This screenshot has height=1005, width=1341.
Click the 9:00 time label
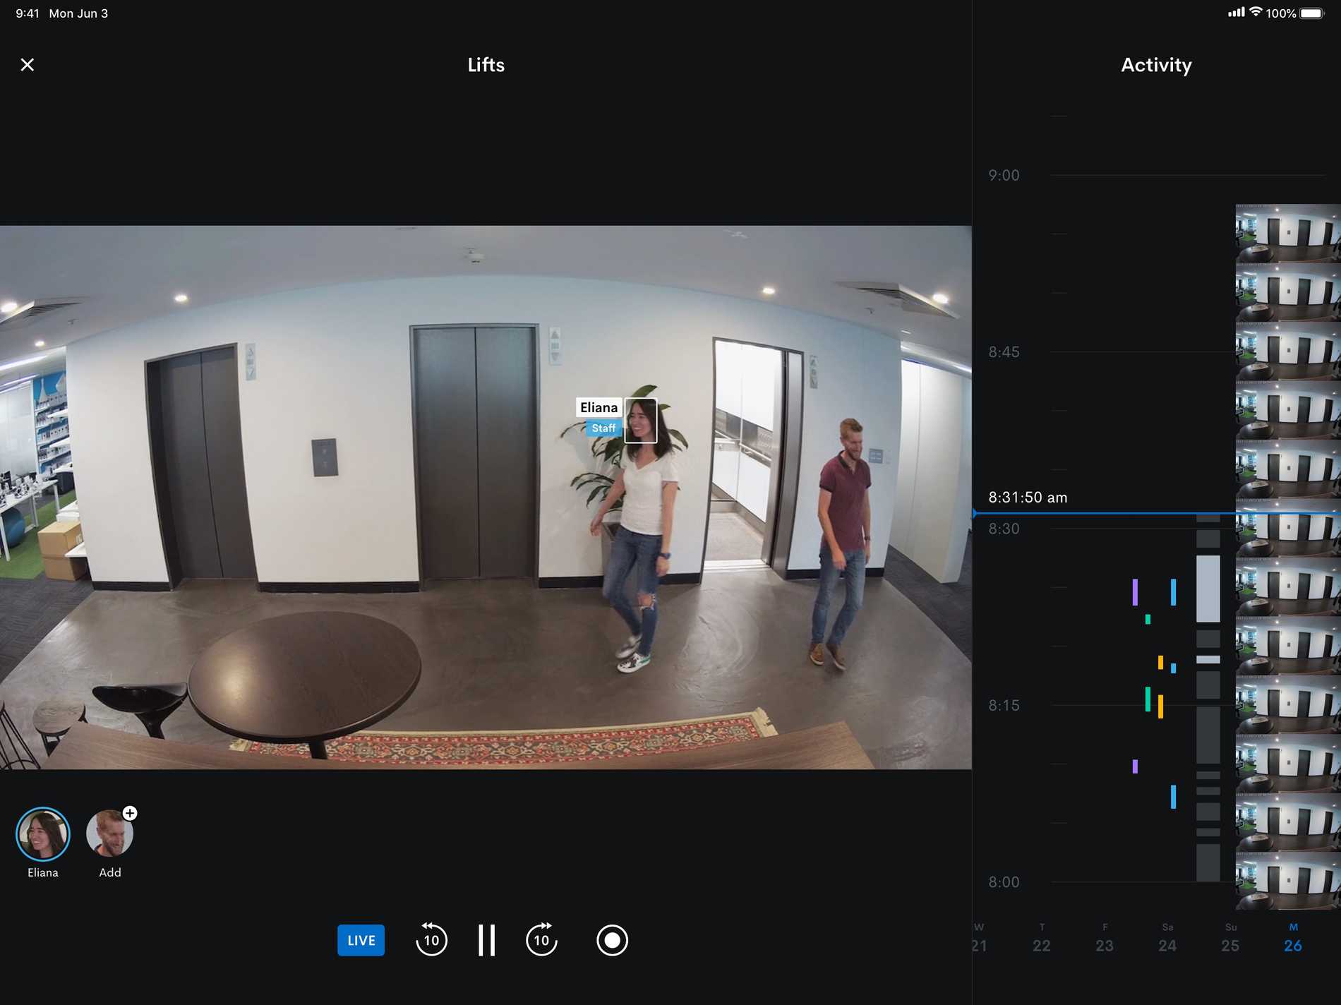1004,175
